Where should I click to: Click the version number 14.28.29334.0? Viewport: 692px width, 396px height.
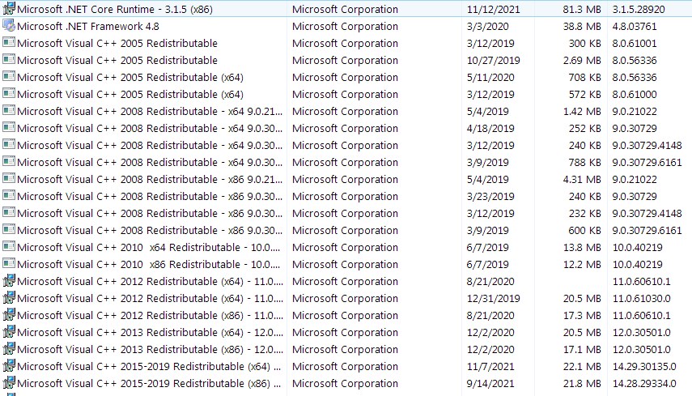pos(644,384)
